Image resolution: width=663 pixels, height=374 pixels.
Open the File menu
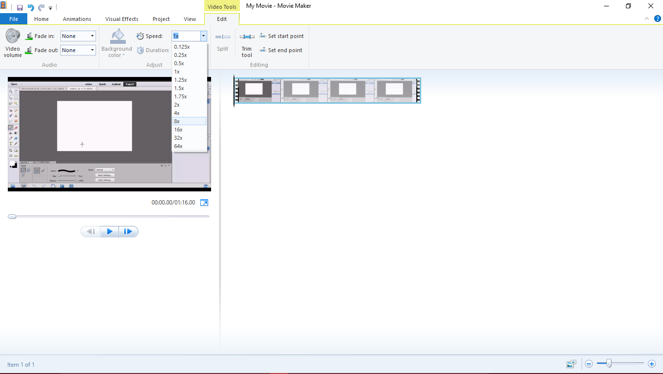[x=14, y=19]
